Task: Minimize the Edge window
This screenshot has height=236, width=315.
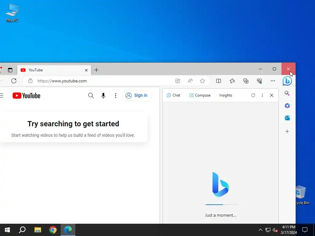Action: point(260,69)
